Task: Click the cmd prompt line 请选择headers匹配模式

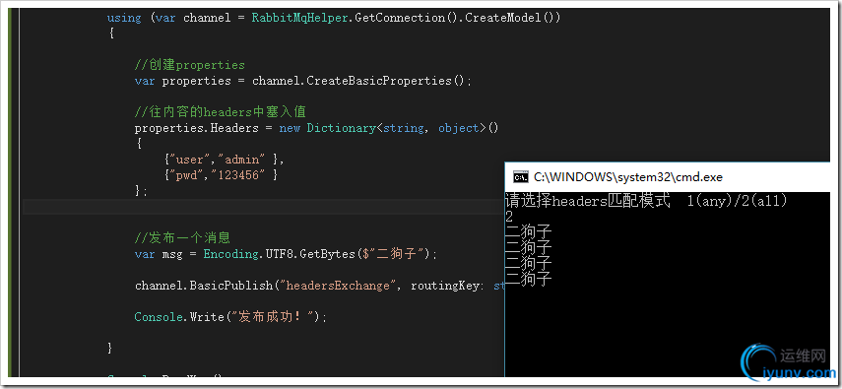Action: click(588, 201)
